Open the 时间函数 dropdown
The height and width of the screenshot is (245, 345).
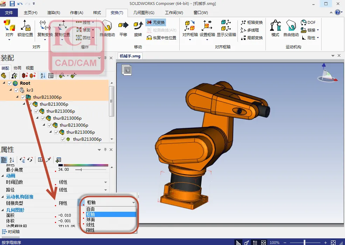pos(106,182)
